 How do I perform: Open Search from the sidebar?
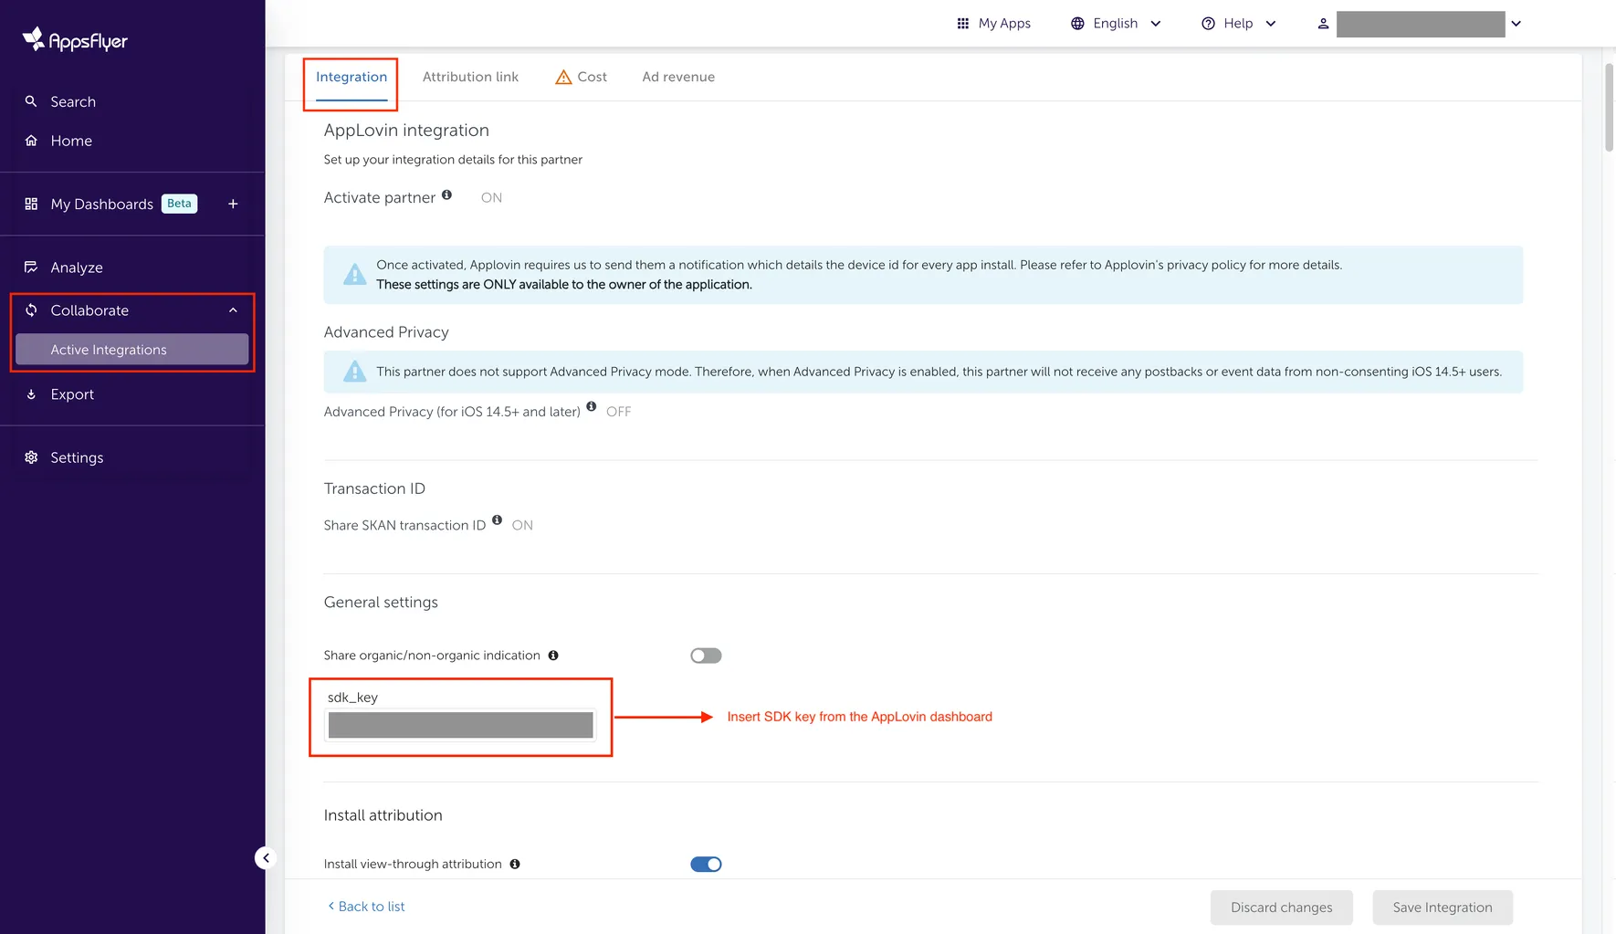pos(73,101)
